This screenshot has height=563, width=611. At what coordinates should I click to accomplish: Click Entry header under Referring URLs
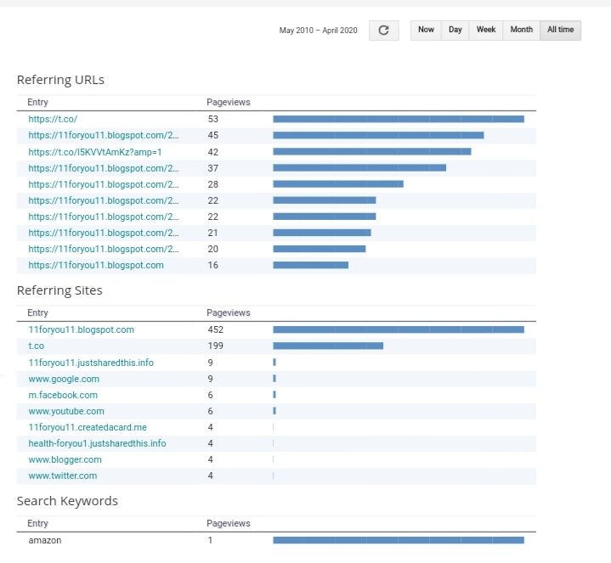[x=37, y=103]
